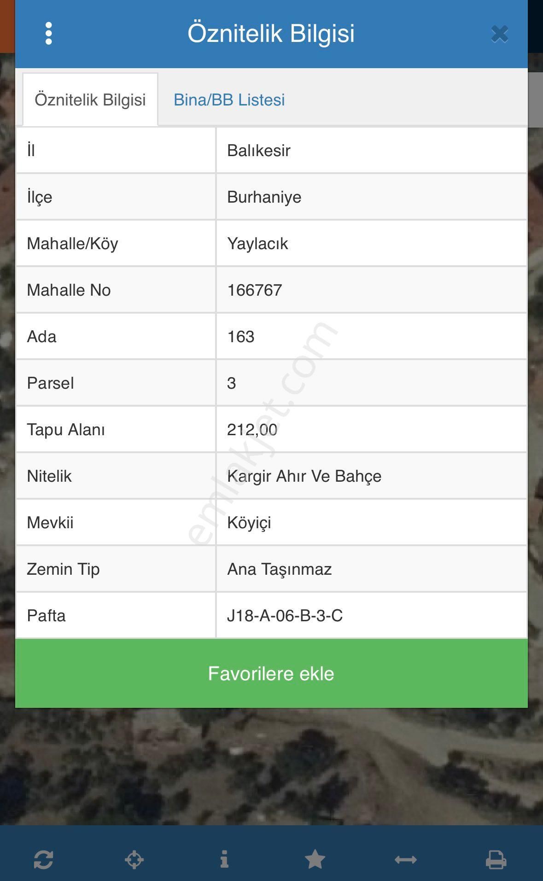
Task: Click Mahalle No value 166767
Action: click(255, 290)
